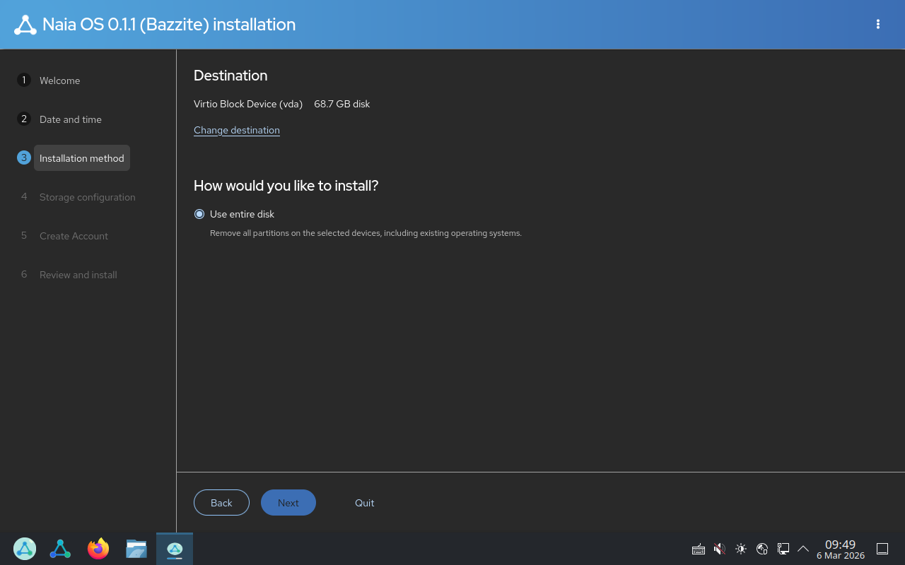
Task: Click Next to continue installation
Action: (288, 502)
